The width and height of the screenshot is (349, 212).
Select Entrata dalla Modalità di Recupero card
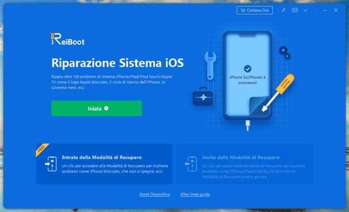click(104, 164)
